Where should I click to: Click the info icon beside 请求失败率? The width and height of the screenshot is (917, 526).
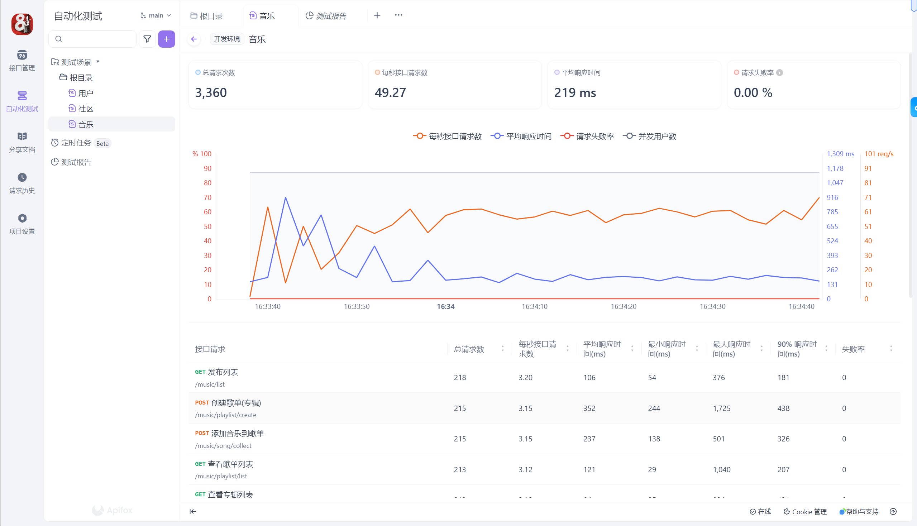click(780, 73)
